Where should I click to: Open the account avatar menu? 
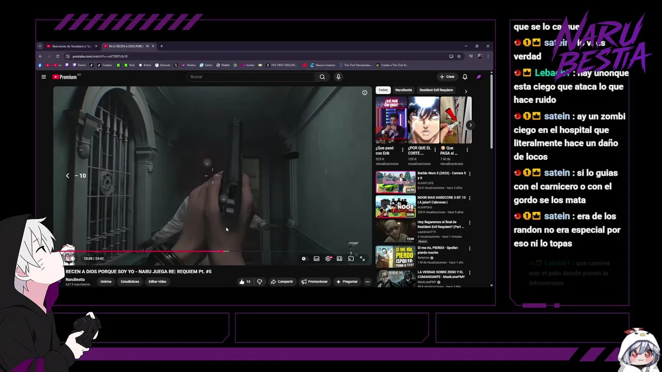pos(479,76)
